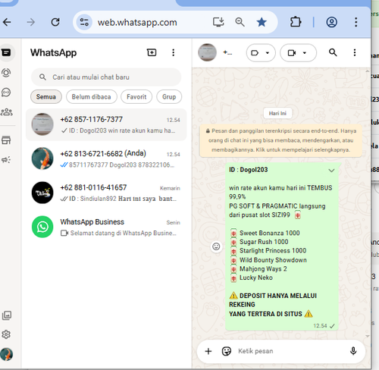This screenshot has height=370, width=379.
Task: Toggle the bookmark star for this page
Action: coord(262,22)
